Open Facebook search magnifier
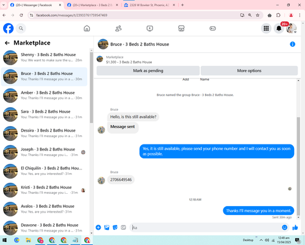The height and width of the screenshot is (245, 305). coord(21,29)
